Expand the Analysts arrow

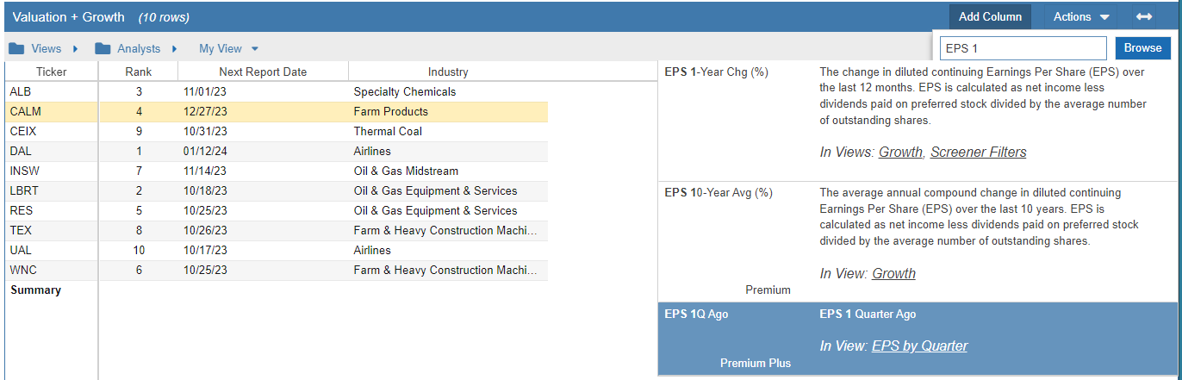tap(175, 49)
